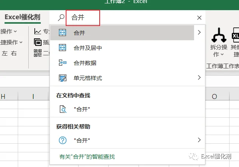Select column H header
239x167 pixels.
(9, 96)
